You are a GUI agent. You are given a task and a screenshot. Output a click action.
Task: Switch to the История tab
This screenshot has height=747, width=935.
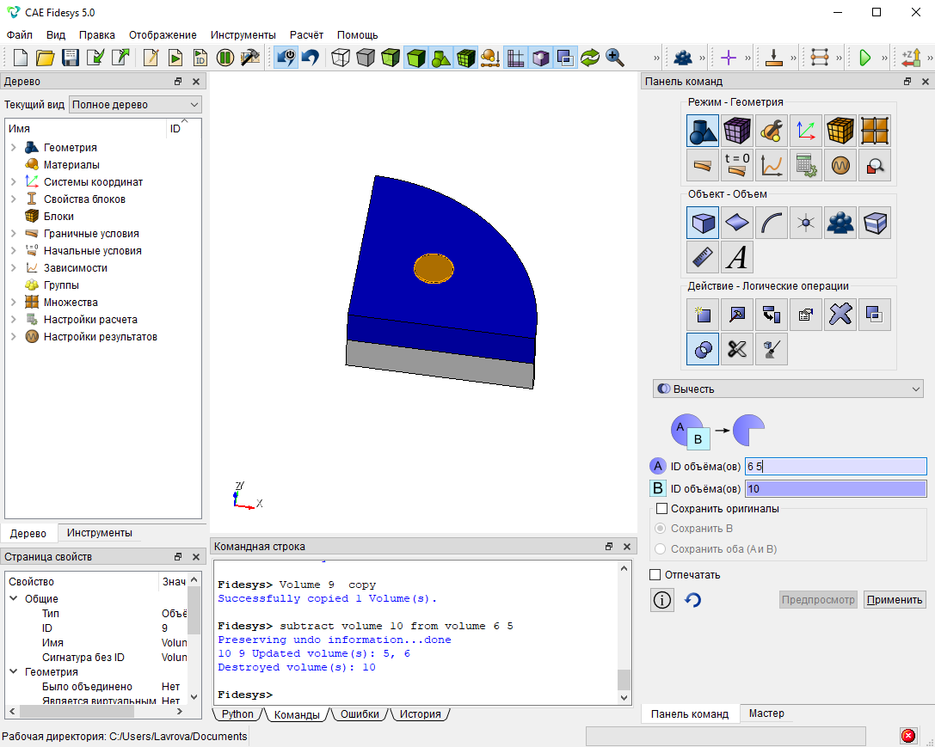[x=420, y=713]
